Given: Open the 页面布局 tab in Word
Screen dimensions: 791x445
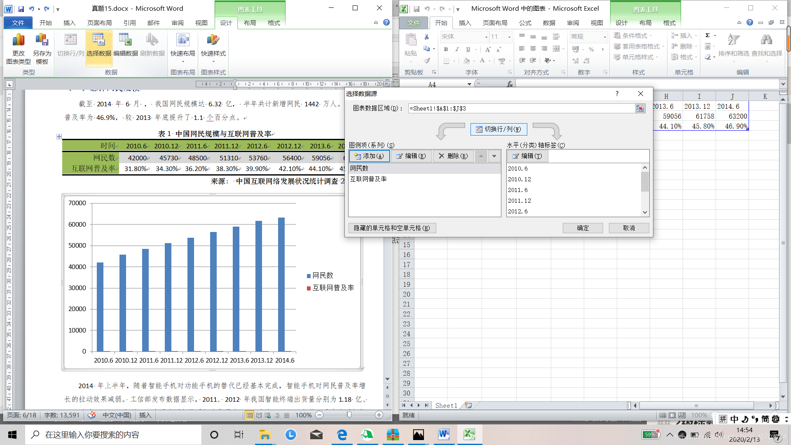Looking at the screenshot, I should [99, 23].
